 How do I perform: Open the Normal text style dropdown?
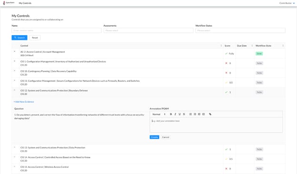tap(159, 114)
